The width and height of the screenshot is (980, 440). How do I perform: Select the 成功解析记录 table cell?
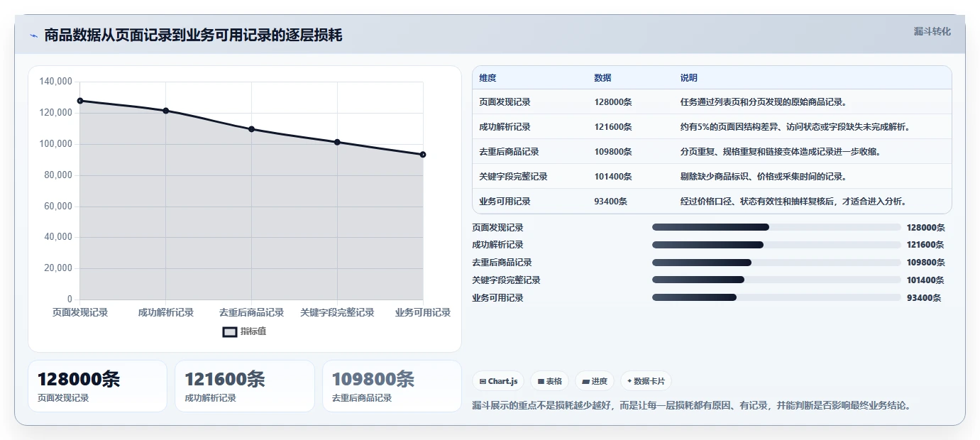(505, 127)
